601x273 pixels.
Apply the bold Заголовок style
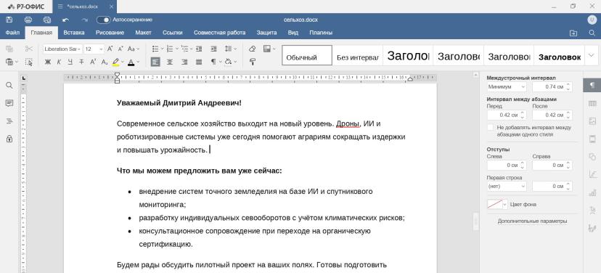pos(559,55)
